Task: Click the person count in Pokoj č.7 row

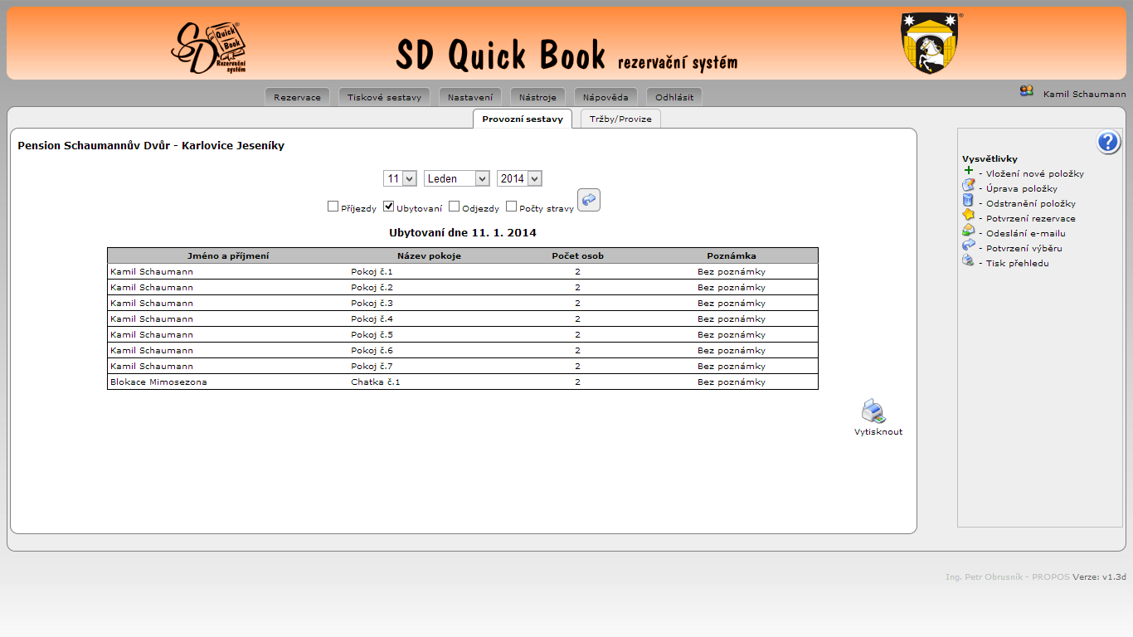Action: [x=578, y=366]
